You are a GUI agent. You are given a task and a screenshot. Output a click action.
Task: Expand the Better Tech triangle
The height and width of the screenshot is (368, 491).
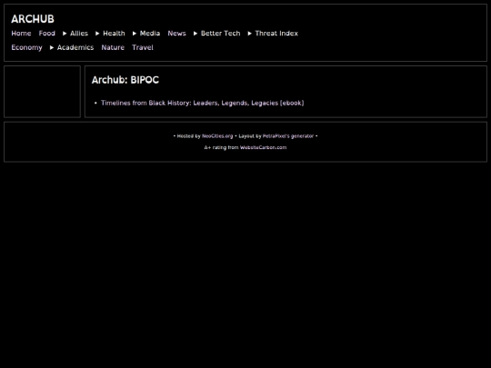(x=195, y=34)
